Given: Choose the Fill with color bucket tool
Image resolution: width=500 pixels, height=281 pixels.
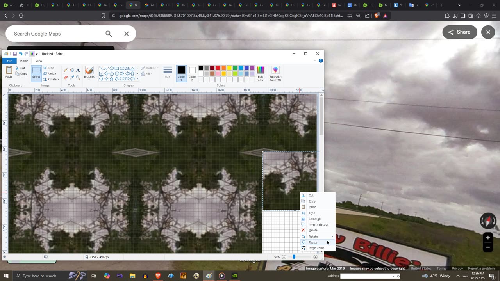Looking at the screenshot, I should pos(72,70).
